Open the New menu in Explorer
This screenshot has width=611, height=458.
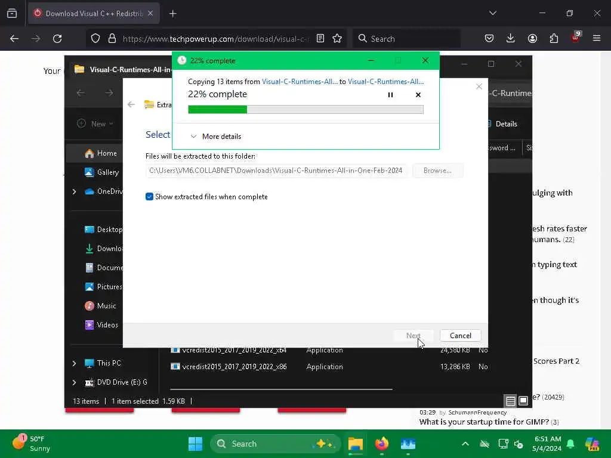coord(95,123)
